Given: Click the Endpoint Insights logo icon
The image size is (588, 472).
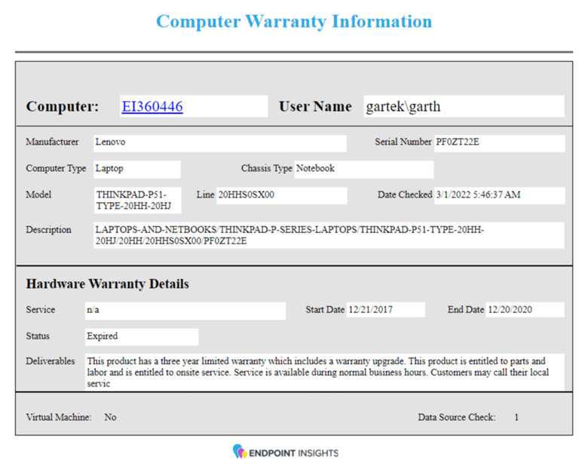Looking at the screenshot, I should 240,452.
